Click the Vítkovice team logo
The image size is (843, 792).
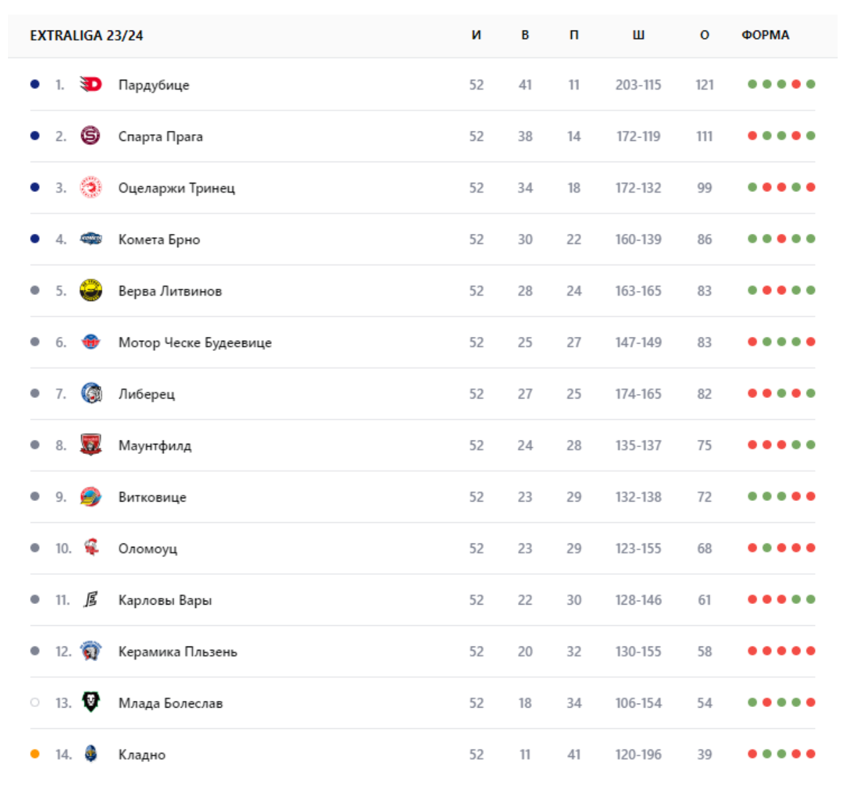pyautogui.click(x=91, y=496)
